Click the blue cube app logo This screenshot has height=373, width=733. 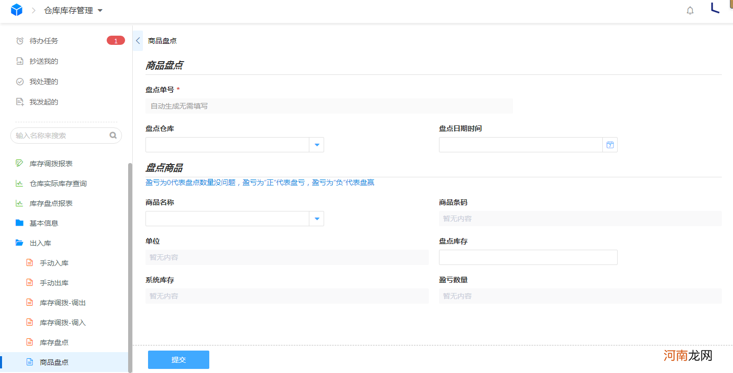[17, 10]
